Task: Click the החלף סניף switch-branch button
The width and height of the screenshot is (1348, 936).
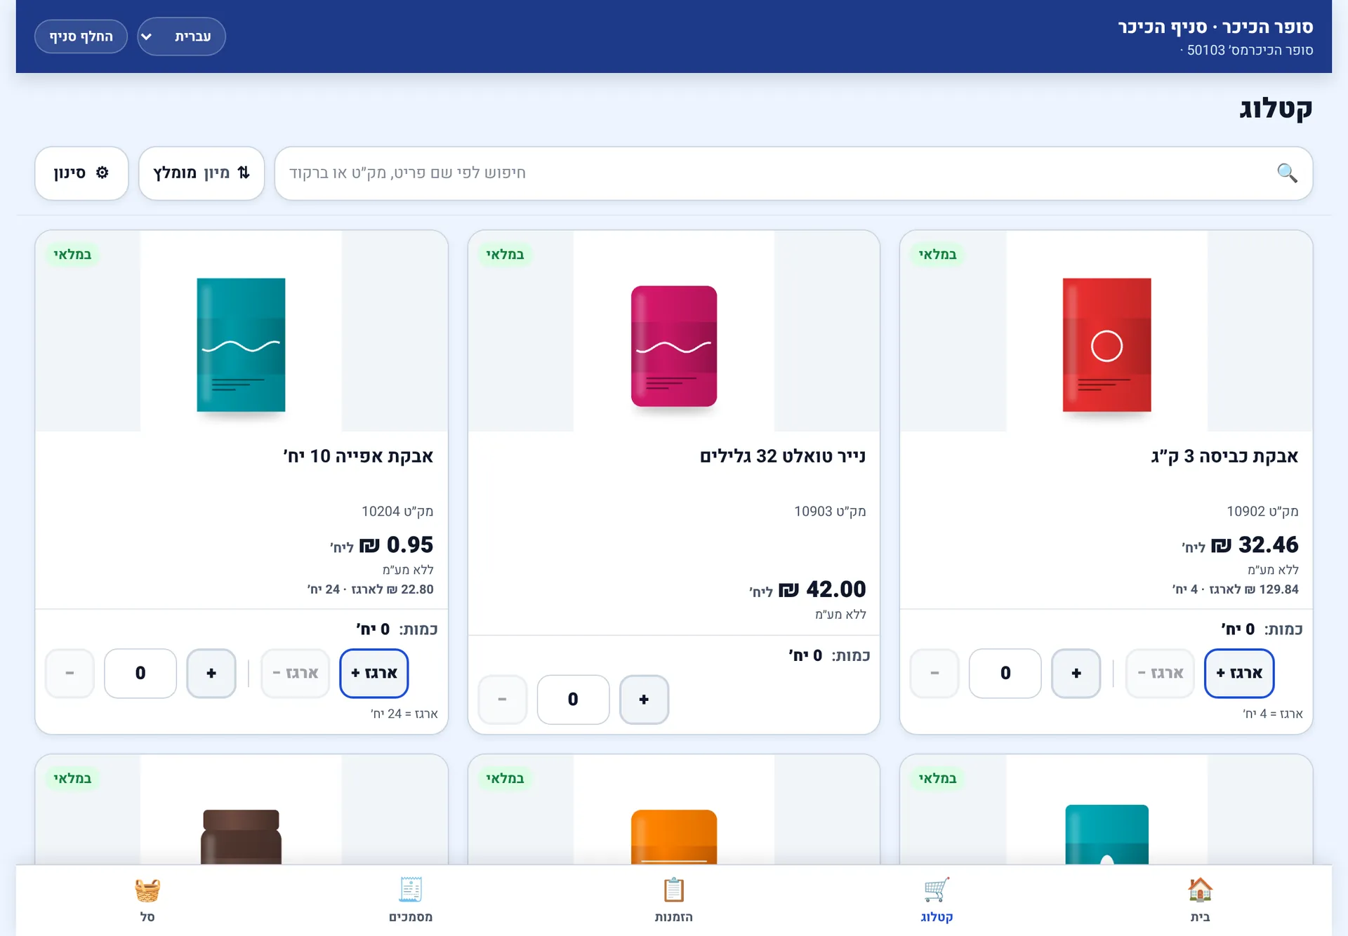Action: (x=81, y=36)
